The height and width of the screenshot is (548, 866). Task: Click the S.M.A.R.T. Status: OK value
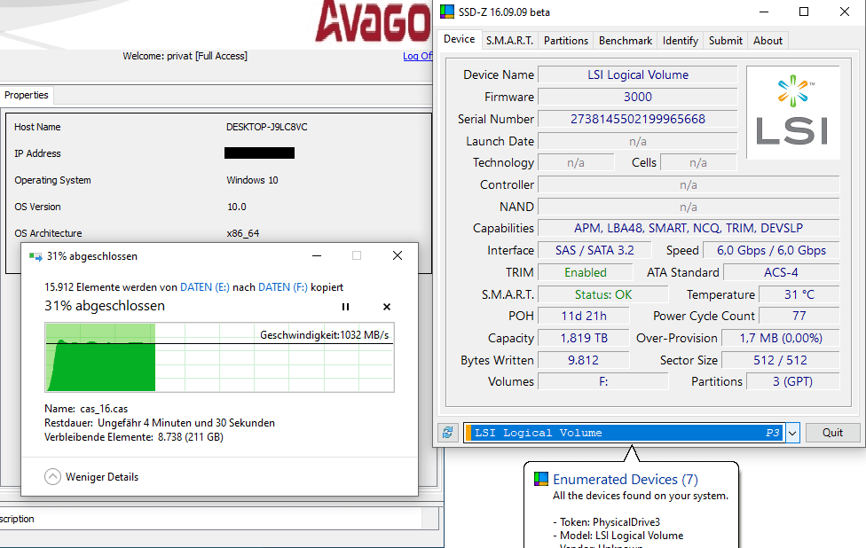(x=603, y=294)
